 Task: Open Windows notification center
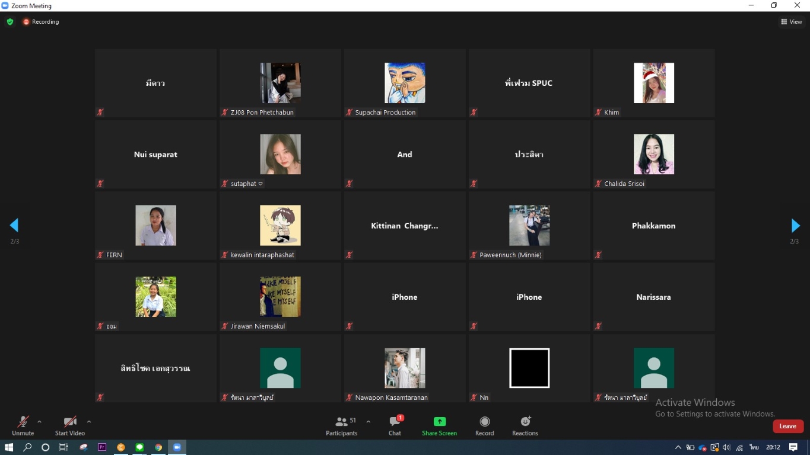pyautogui.click(x=793, y=447)
